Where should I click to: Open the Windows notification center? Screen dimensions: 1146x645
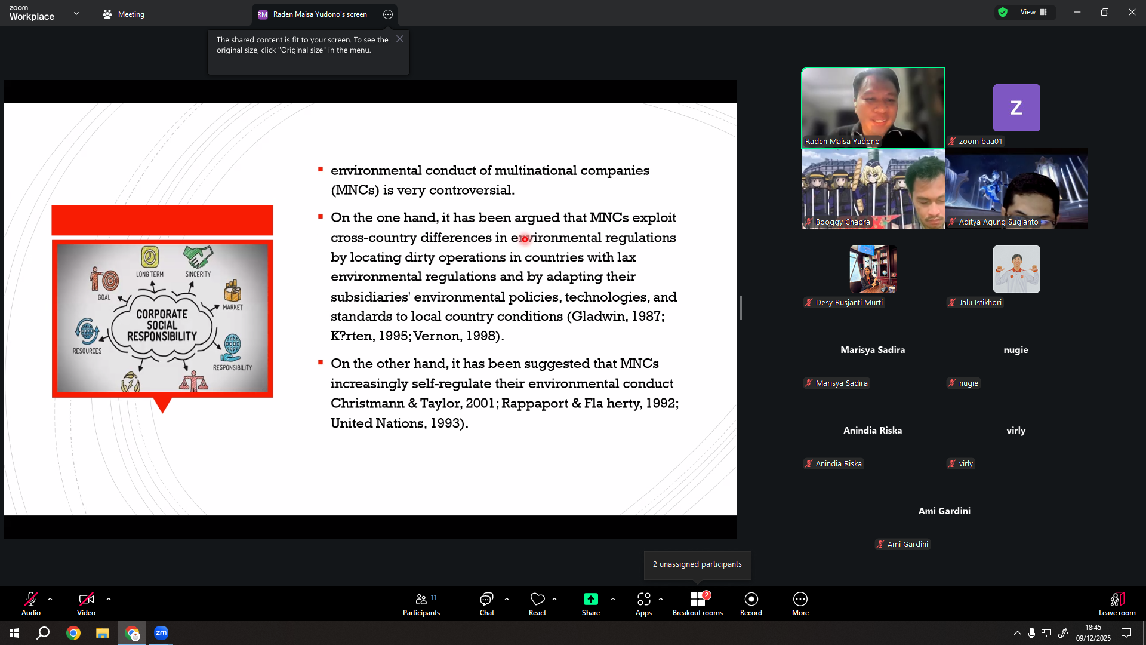point(1126,633)
